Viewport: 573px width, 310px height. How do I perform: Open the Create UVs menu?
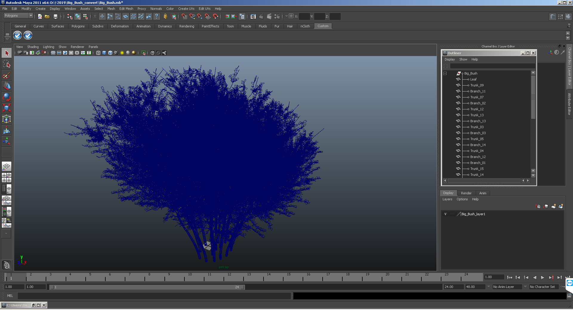click(186, 9)
